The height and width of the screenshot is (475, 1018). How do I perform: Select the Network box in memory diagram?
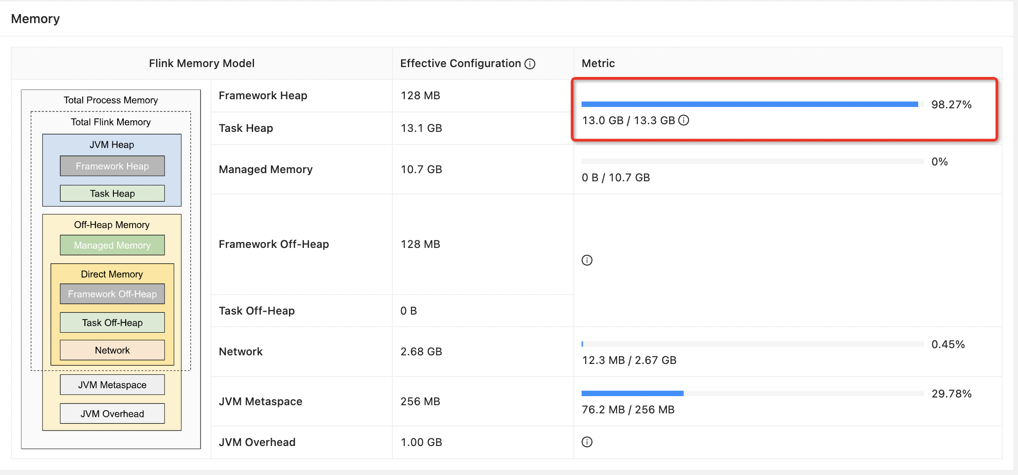pyautogui.click(x=112, y=350)
